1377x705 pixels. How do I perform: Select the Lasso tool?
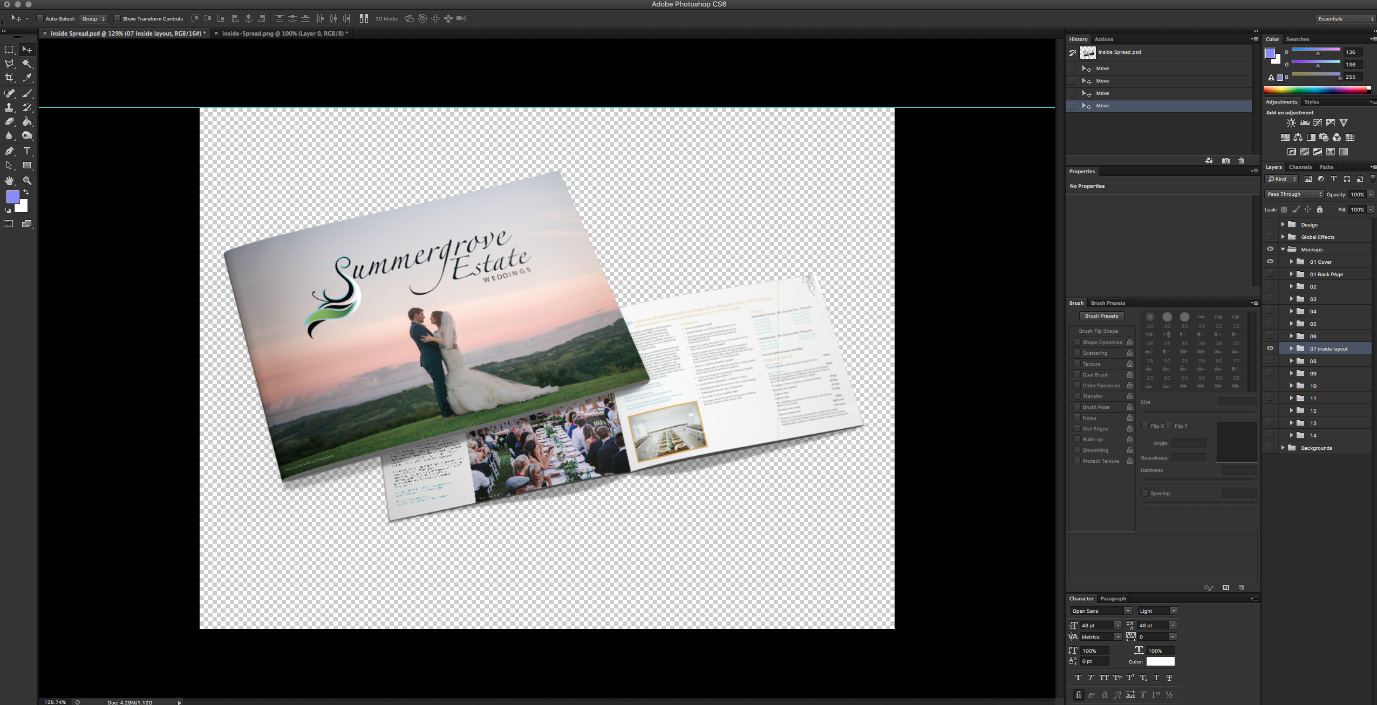pos(9,64)
